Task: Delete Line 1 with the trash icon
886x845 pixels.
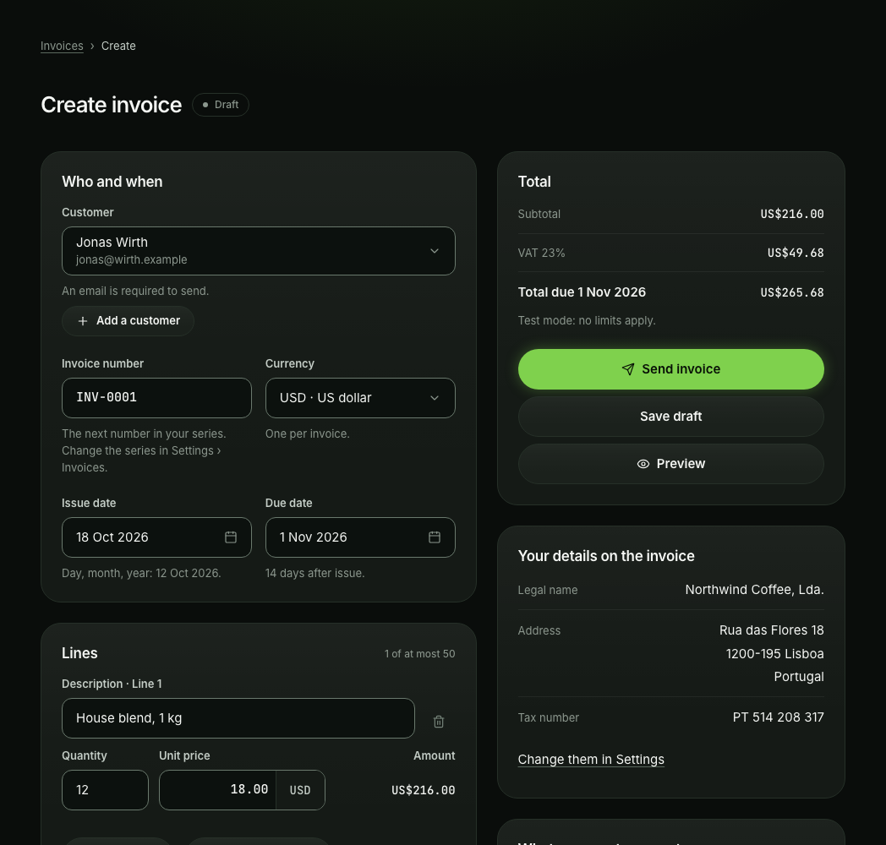Action: [x=439, y=722]
